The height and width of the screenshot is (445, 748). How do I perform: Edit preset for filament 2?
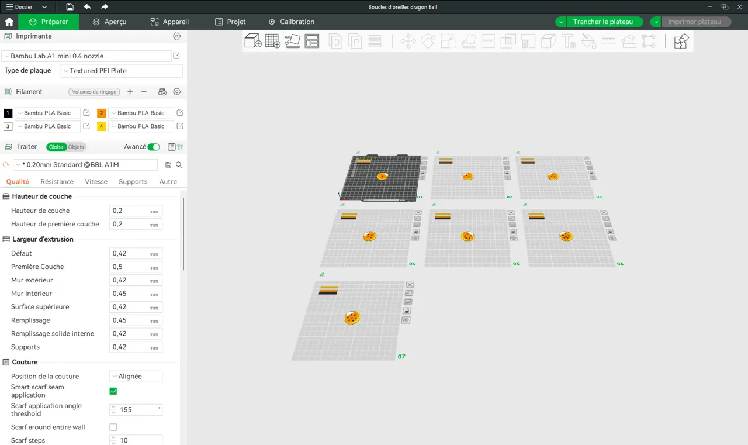180,113
